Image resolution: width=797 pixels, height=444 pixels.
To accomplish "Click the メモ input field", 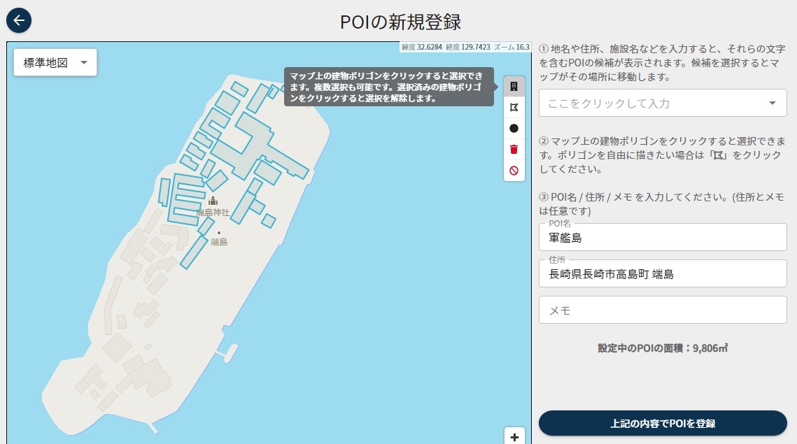I will pos(662,310).
